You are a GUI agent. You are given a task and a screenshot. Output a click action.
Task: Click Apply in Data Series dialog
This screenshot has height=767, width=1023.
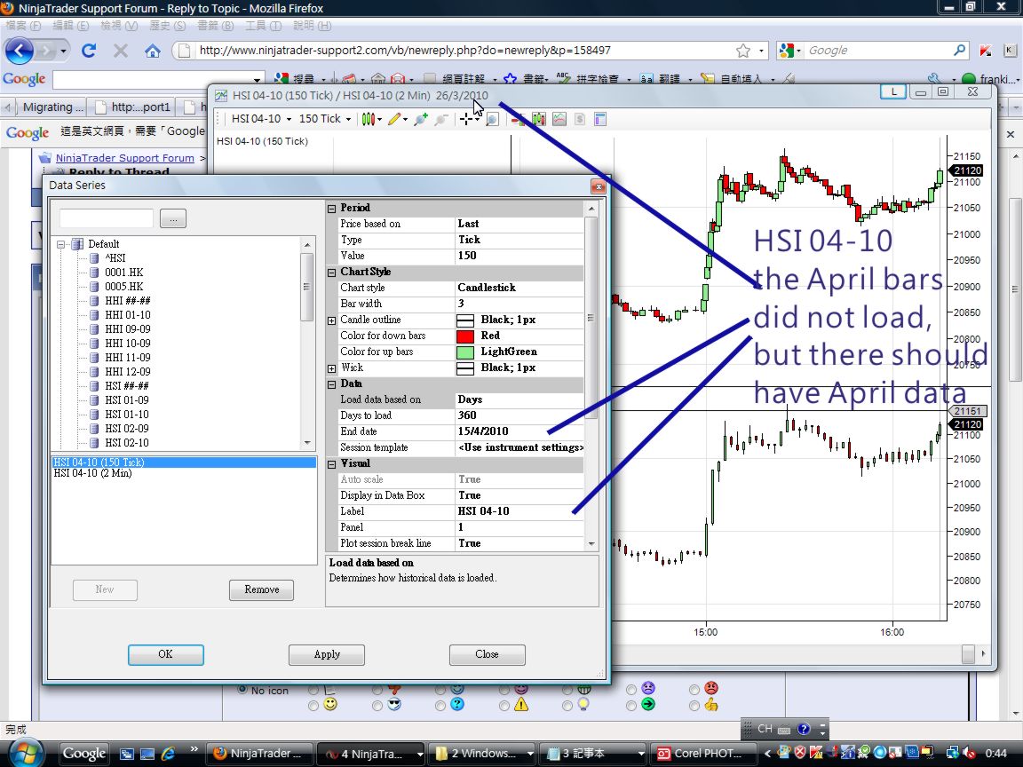327,654
